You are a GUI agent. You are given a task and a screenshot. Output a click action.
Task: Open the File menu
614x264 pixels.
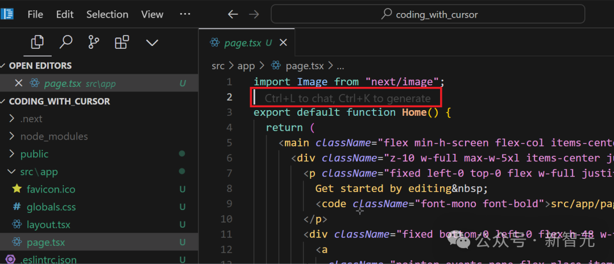coord(35,14)
